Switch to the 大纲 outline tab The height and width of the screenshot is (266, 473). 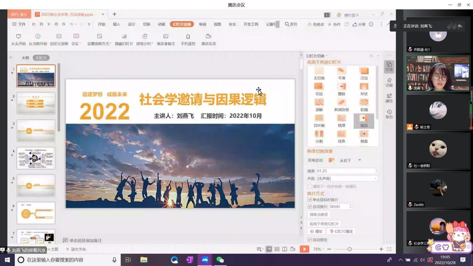point(25,58)
